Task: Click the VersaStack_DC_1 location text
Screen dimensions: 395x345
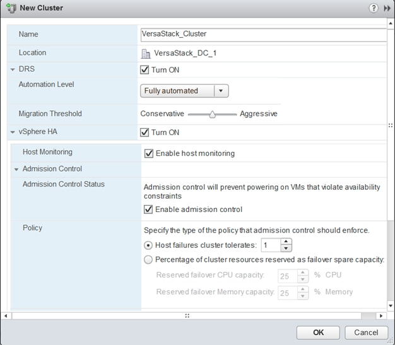Action: [x=185, y=53]
